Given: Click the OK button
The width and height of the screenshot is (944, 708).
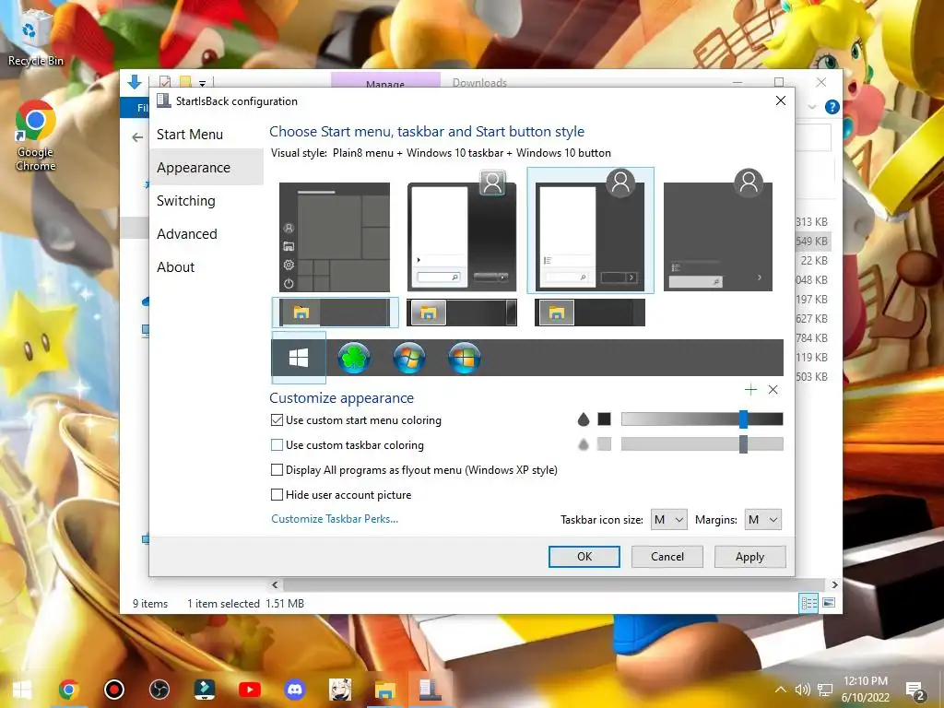Looking at the screenshot, I should coord(584,556).
